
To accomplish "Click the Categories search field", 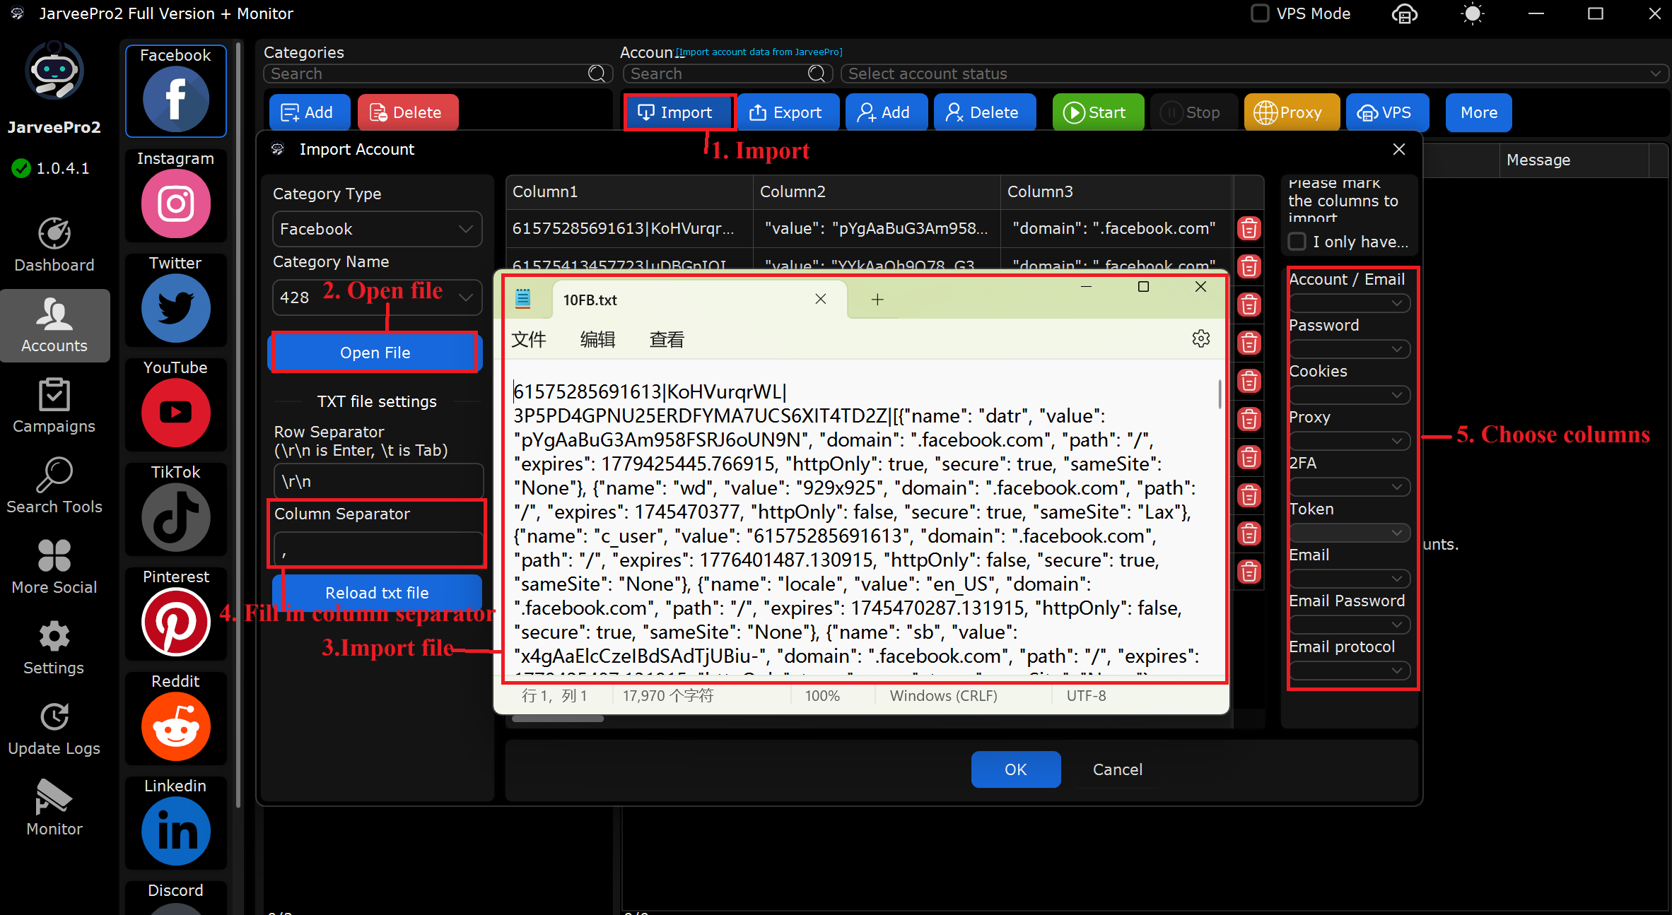I will point(438,73).
